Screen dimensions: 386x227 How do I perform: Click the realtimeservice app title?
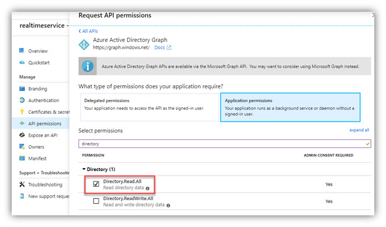(42, 25)
